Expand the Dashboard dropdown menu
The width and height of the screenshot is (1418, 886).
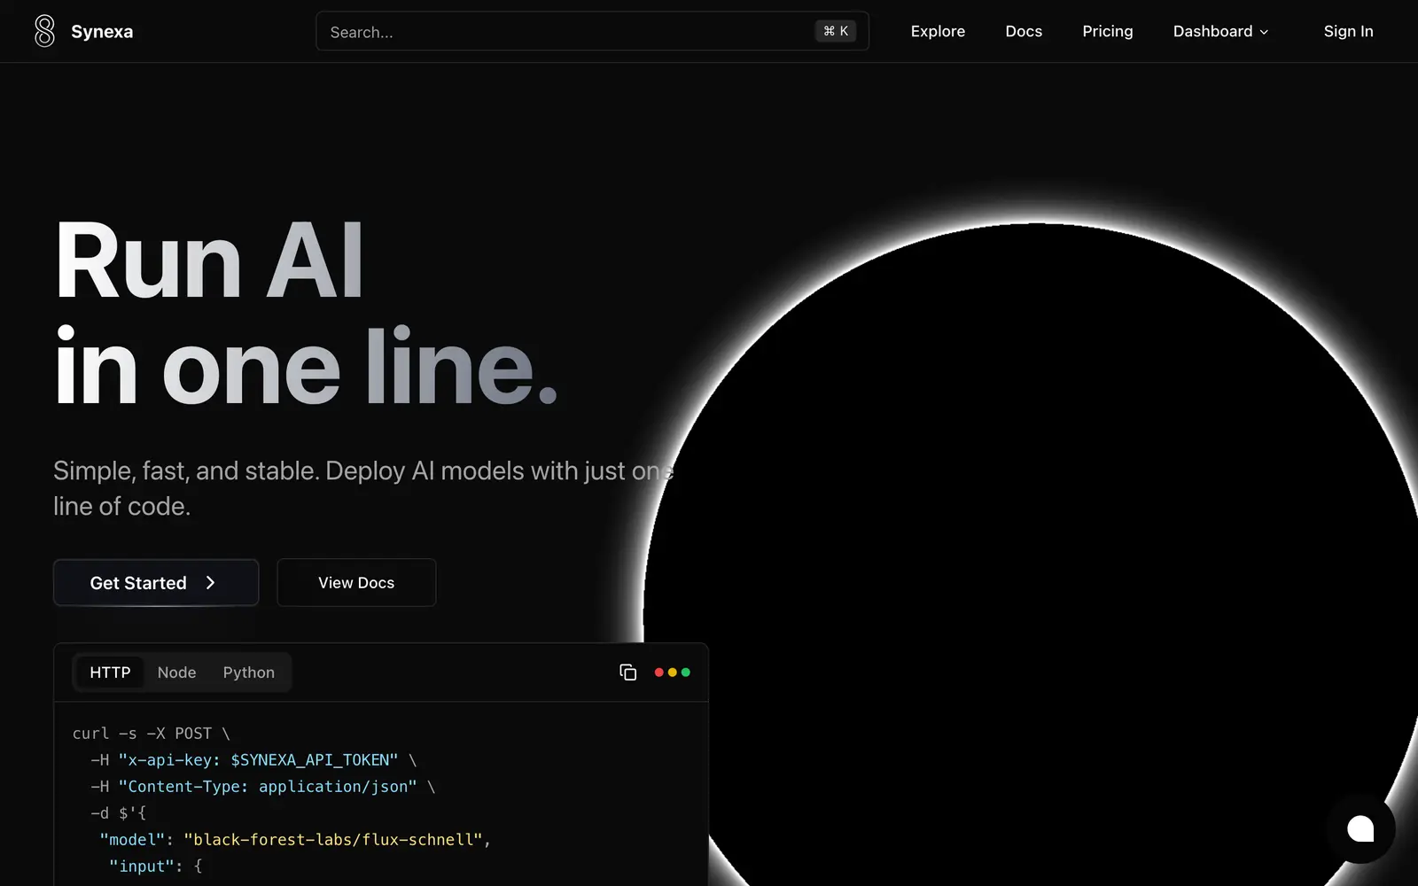(1220, 31)
